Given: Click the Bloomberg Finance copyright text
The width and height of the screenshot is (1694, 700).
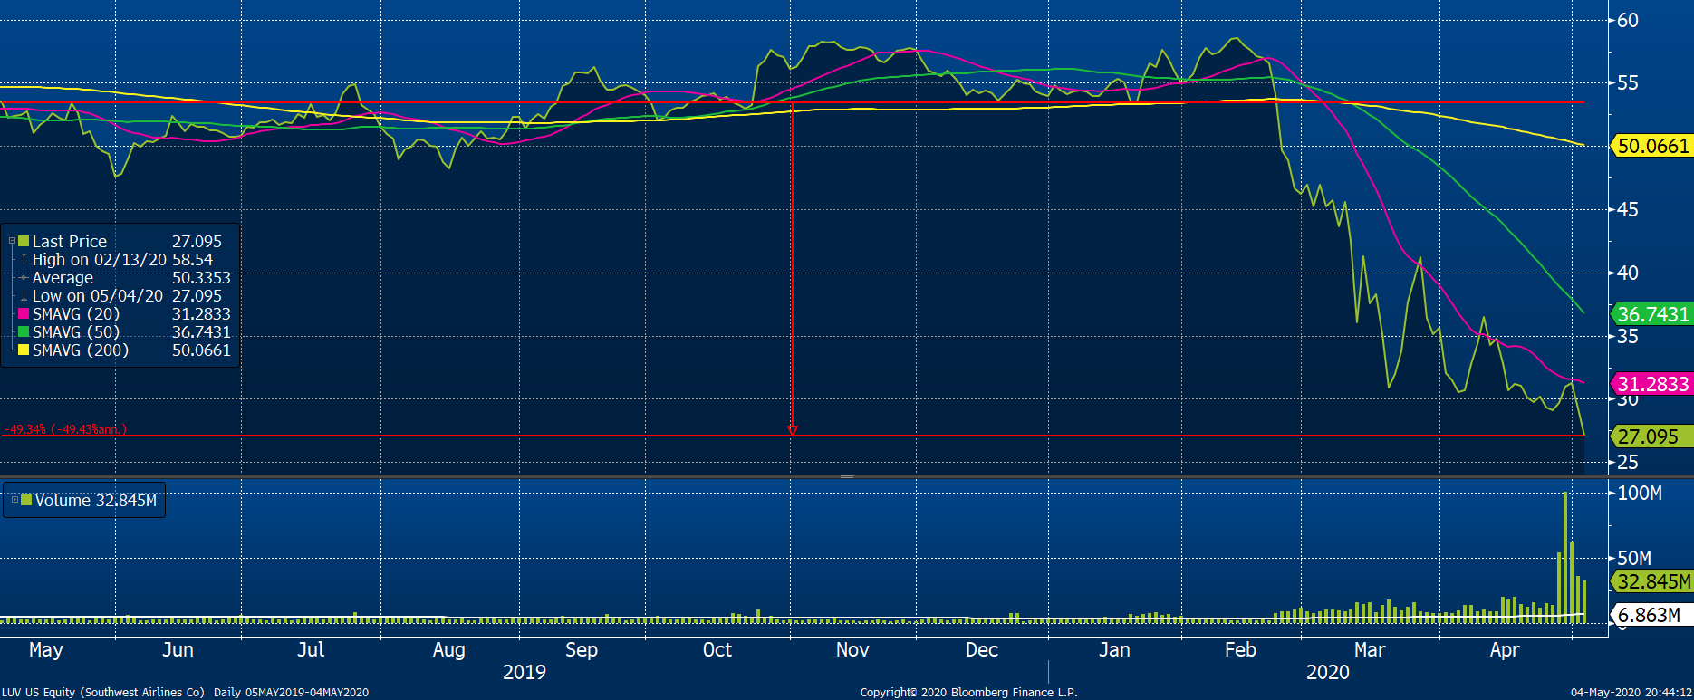Looking at the screenshot, I should point(968,692).
